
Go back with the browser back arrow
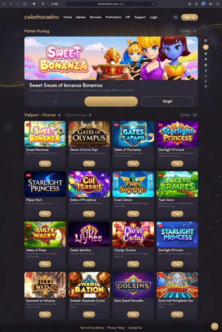pyautogui.click(x=4, y=4)
